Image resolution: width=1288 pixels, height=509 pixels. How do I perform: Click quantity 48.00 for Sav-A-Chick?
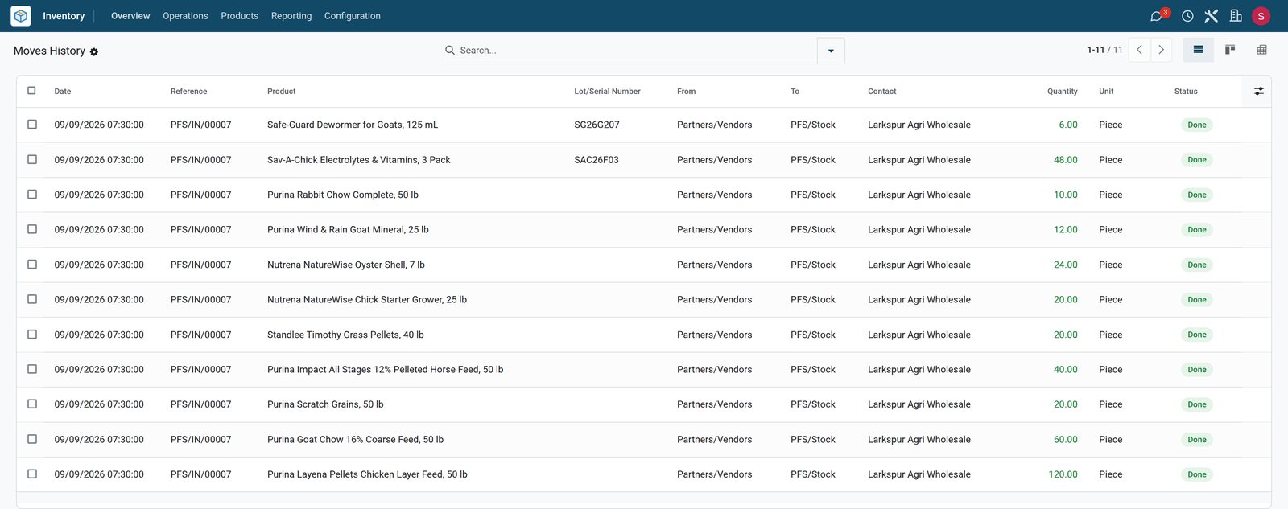tap(1066, 160)
